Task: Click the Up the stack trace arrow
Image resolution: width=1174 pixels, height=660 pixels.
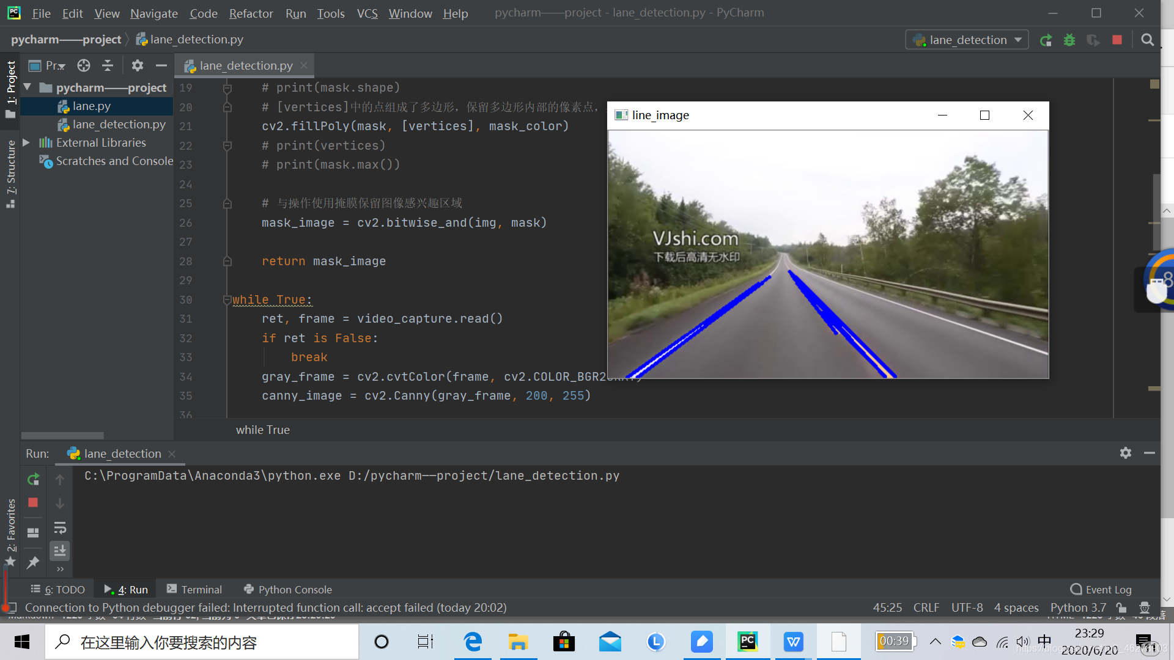Action: coord(60,480)
